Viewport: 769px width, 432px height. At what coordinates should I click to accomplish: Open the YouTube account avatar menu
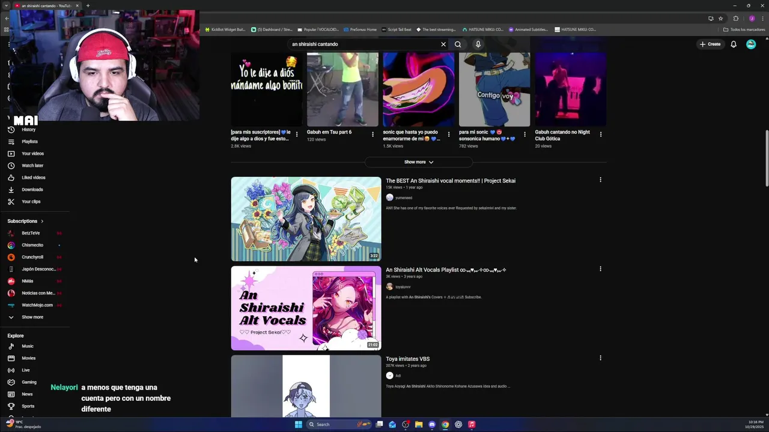coord(751,44)
